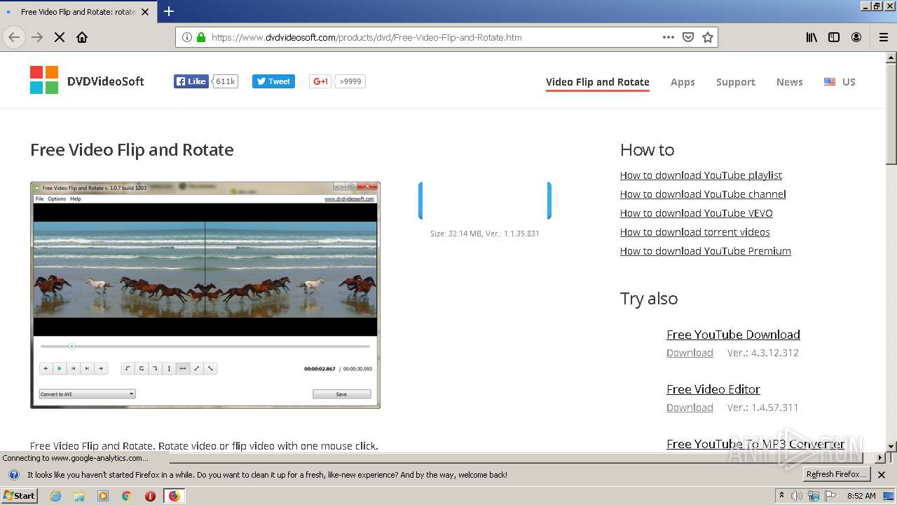897x505 pixels.
Task: Open a new browser tab
Action: click(169, 11)
